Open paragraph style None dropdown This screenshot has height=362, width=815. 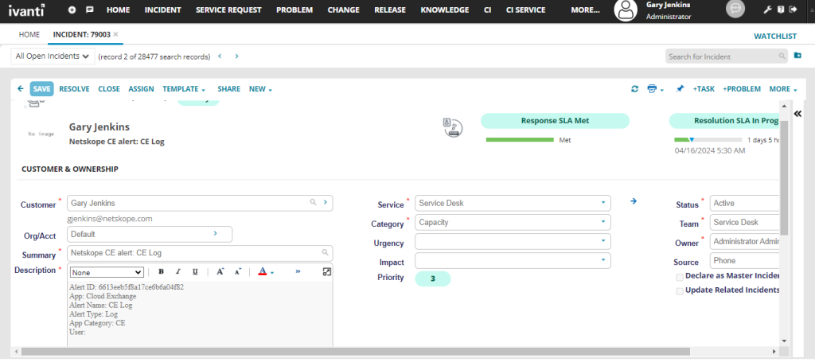[x=107, y=272]
